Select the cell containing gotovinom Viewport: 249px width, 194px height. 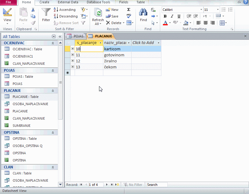coord(117,55)
